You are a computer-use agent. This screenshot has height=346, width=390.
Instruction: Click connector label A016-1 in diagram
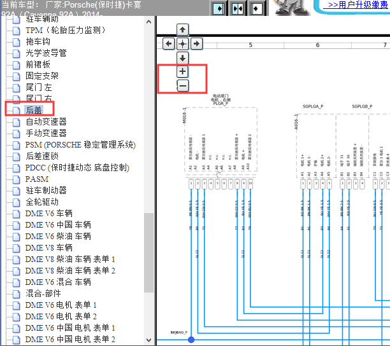point(296,122)
